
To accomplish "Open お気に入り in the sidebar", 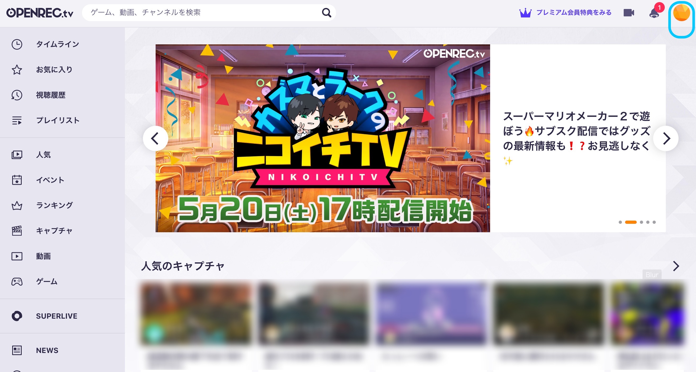I will [54, 69].
